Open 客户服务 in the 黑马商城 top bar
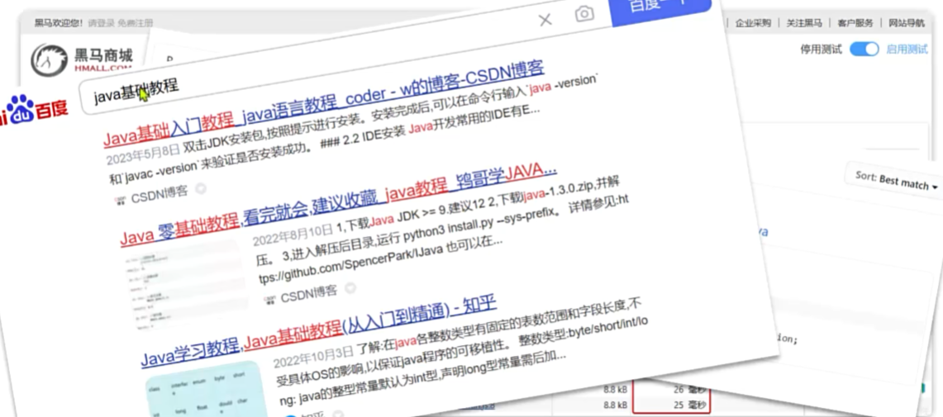Image resolution: width=943 pixels, height=417 pixels. pos(855,23)
